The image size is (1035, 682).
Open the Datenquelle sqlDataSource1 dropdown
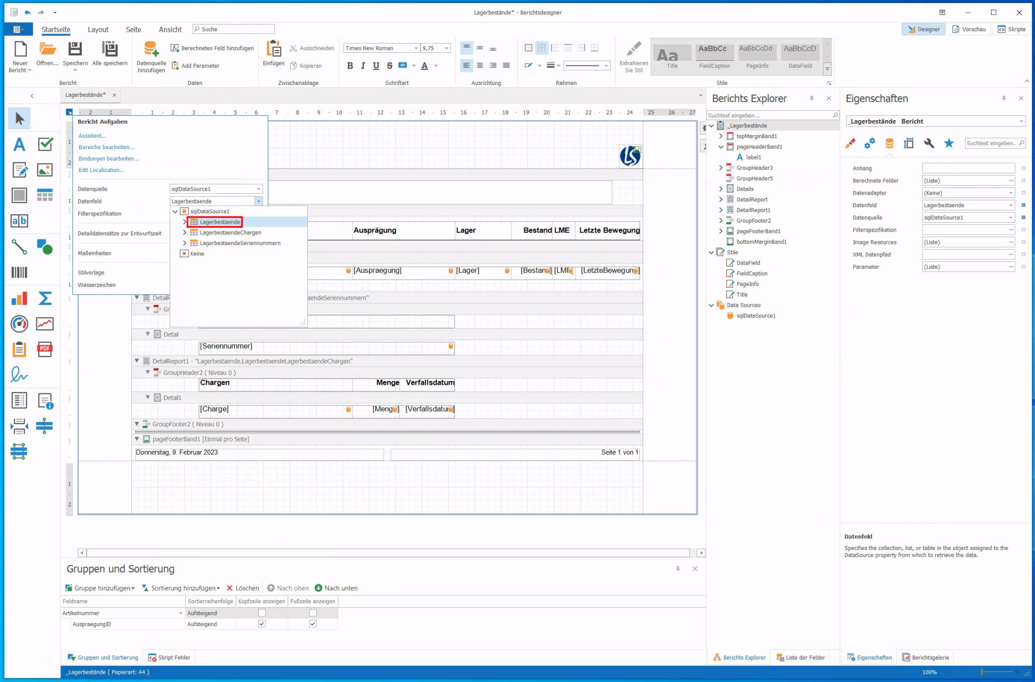pos(258,189)
